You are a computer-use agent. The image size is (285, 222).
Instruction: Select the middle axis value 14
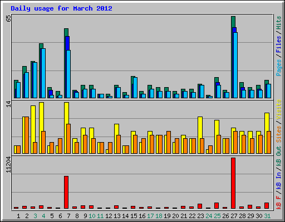coord(8,104)
